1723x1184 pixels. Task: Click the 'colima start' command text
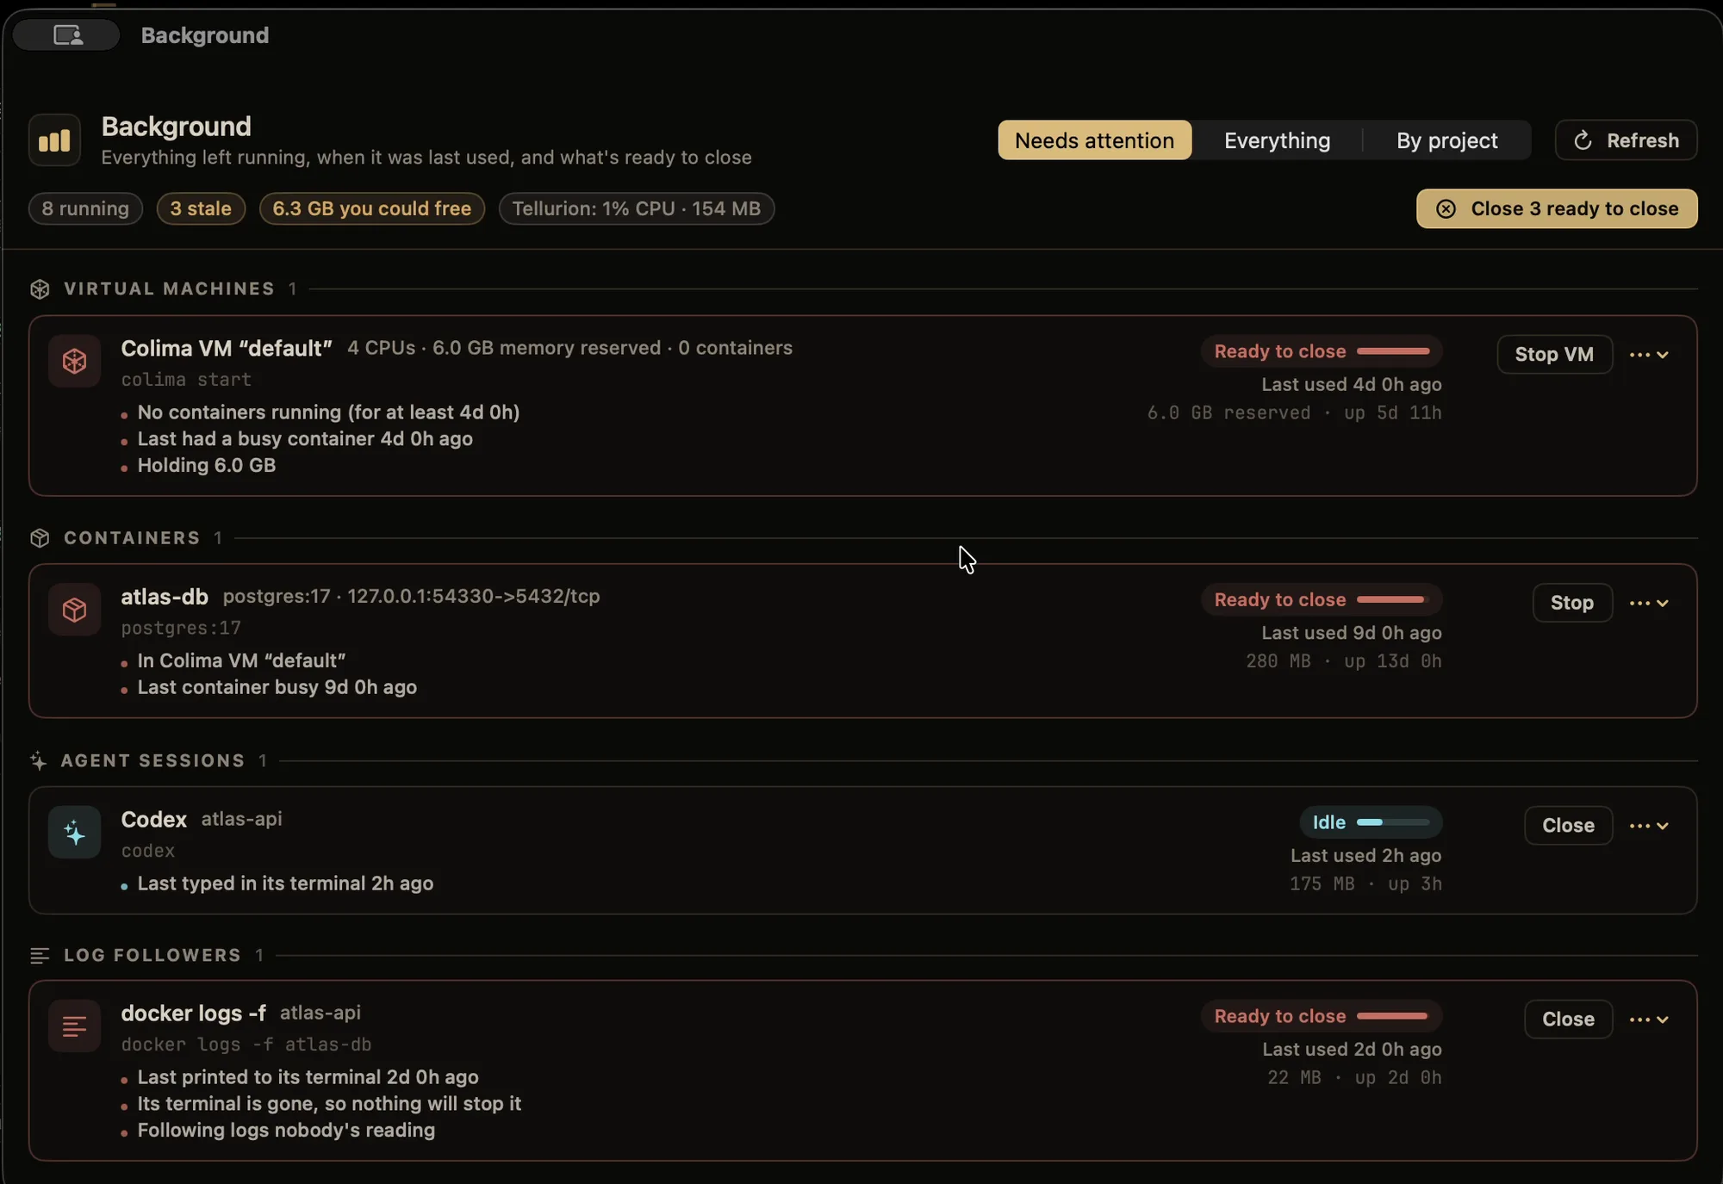click(186, 380)
